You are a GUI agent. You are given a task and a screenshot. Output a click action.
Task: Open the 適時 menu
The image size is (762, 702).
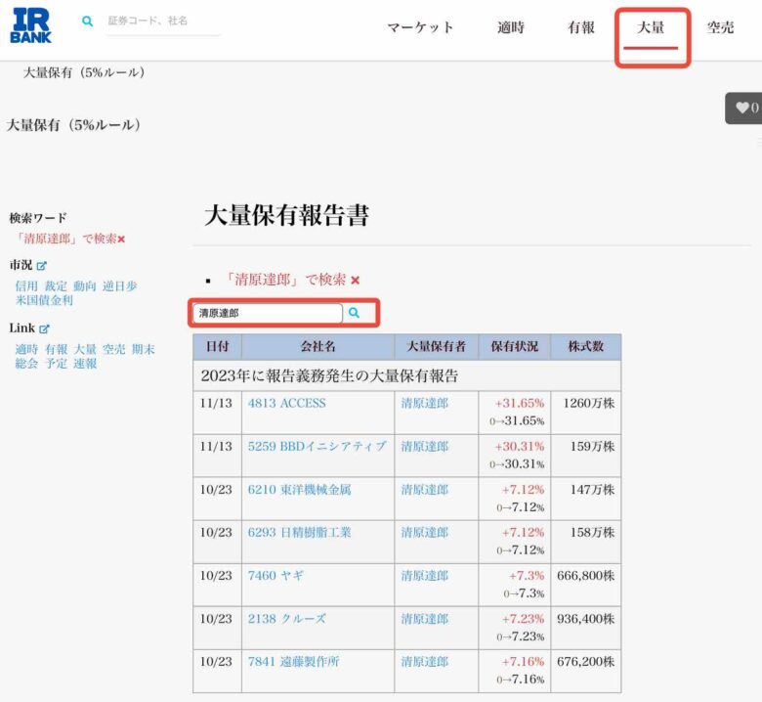tap(511, 27)
